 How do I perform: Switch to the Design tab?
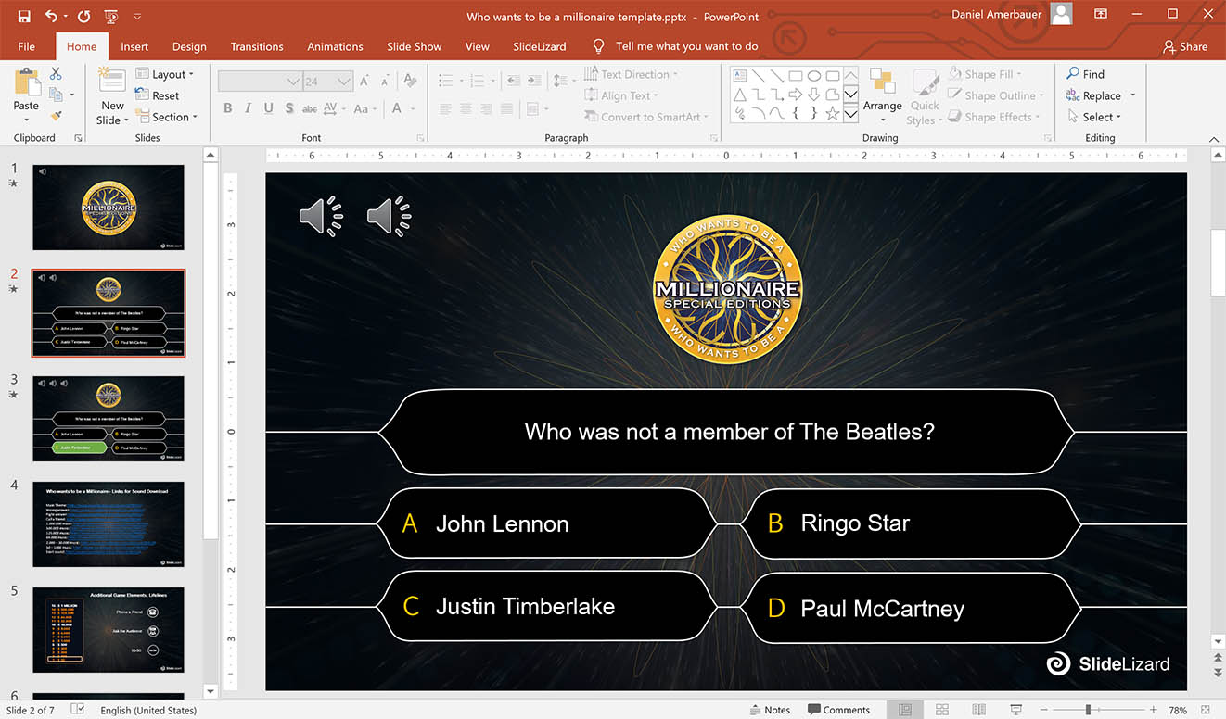189,46
